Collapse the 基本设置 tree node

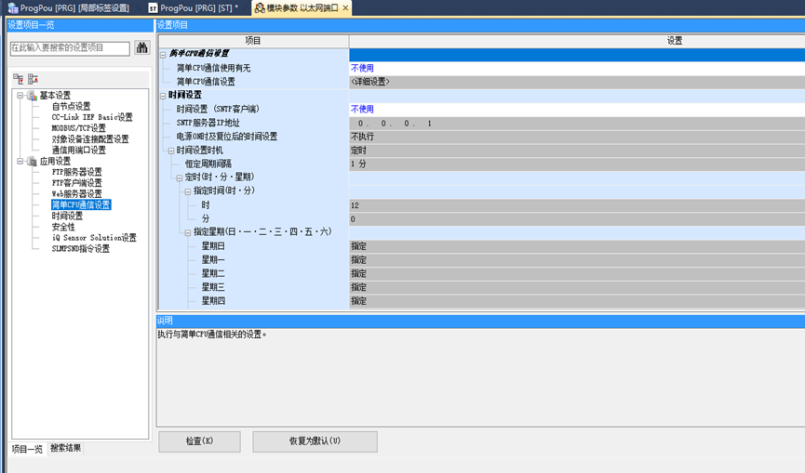[20, 95]
